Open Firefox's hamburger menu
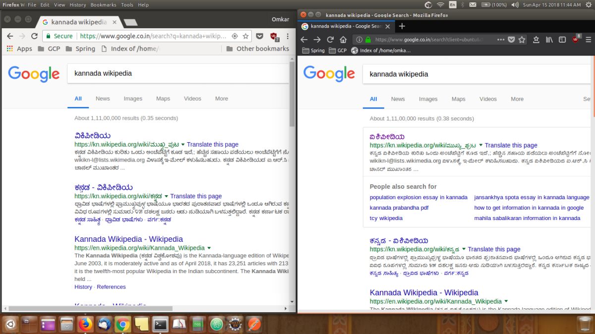595x334 pixels. pos(589,40)
